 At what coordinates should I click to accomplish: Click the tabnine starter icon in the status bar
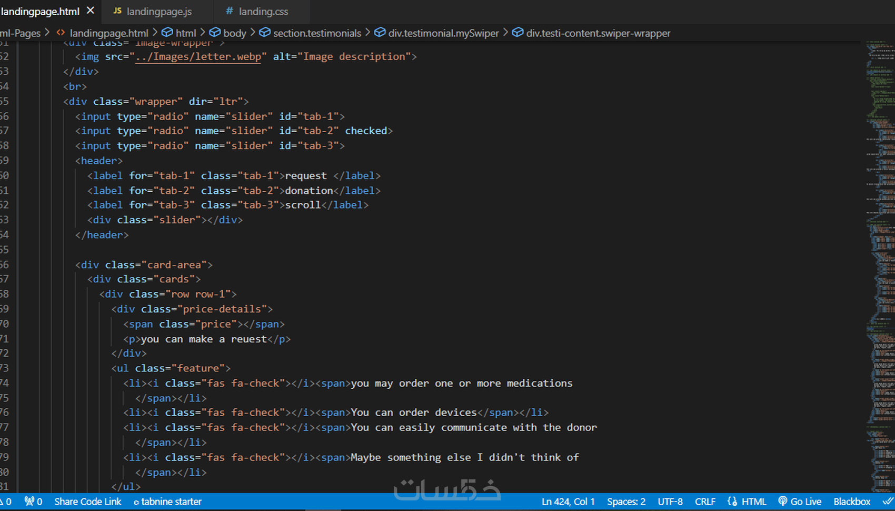point(136,502)
